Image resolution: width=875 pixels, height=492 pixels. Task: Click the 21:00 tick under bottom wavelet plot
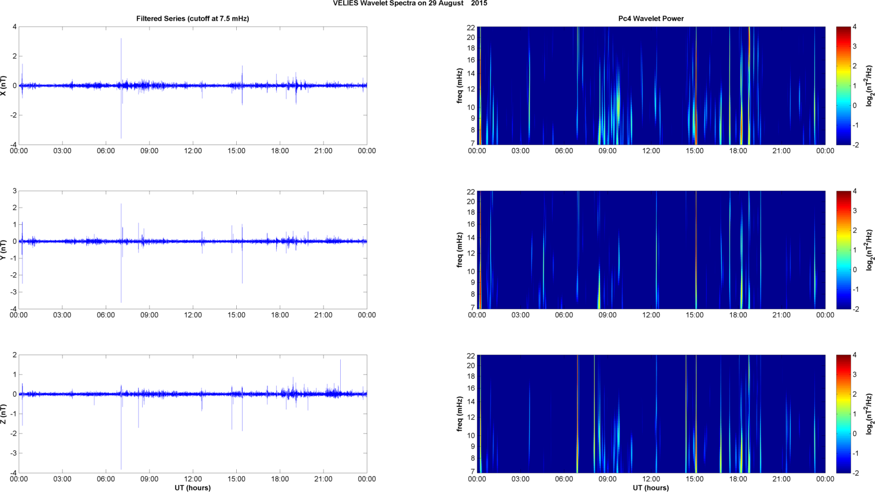[781, 479]
